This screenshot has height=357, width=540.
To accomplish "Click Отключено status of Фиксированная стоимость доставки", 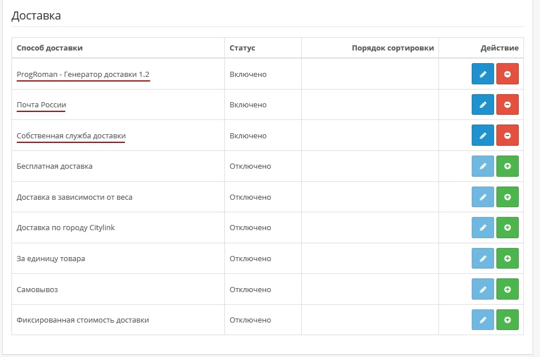I will (250, 320).
